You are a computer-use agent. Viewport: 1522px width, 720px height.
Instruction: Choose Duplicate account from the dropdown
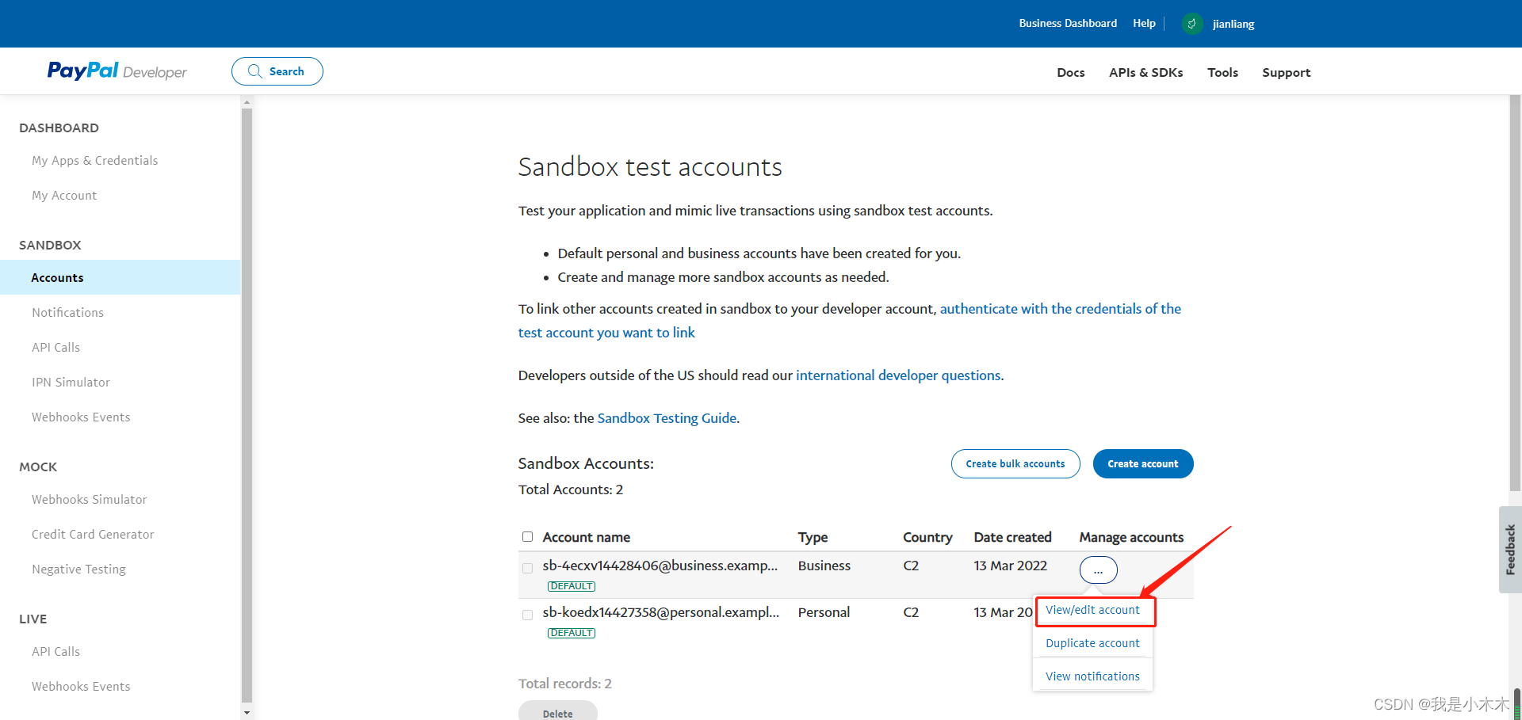pyautogui.click(x=1092, y=643)
